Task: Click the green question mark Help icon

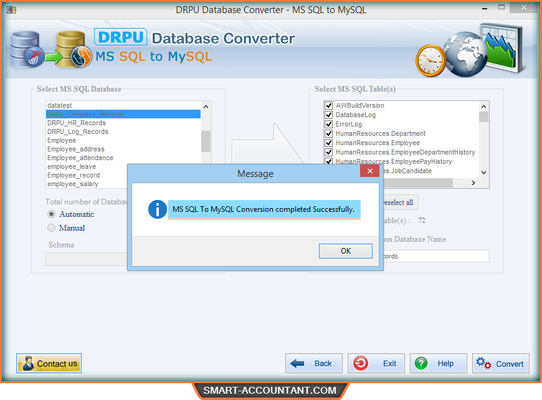Action: 421,363
